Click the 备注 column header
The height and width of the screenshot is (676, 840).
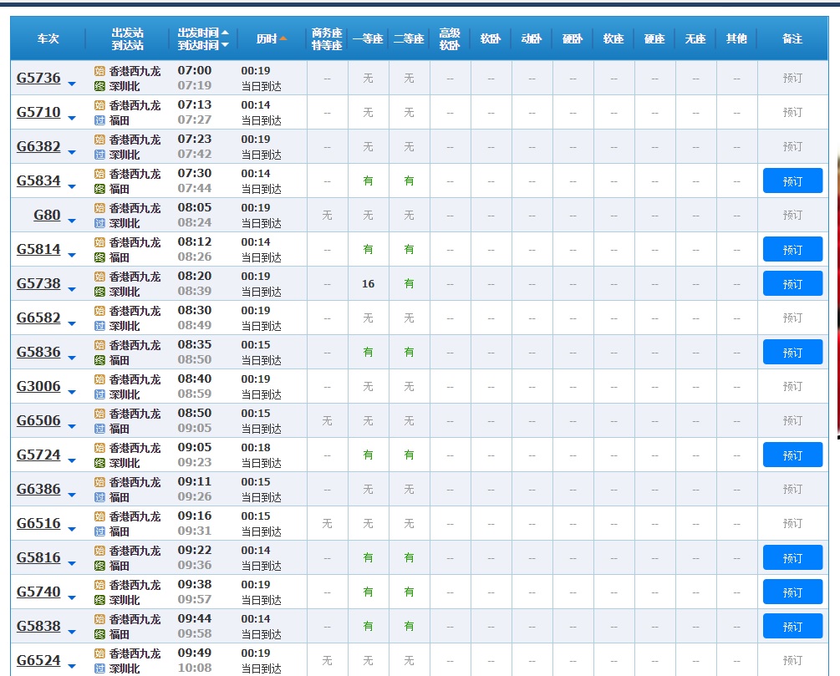(792, 38)
